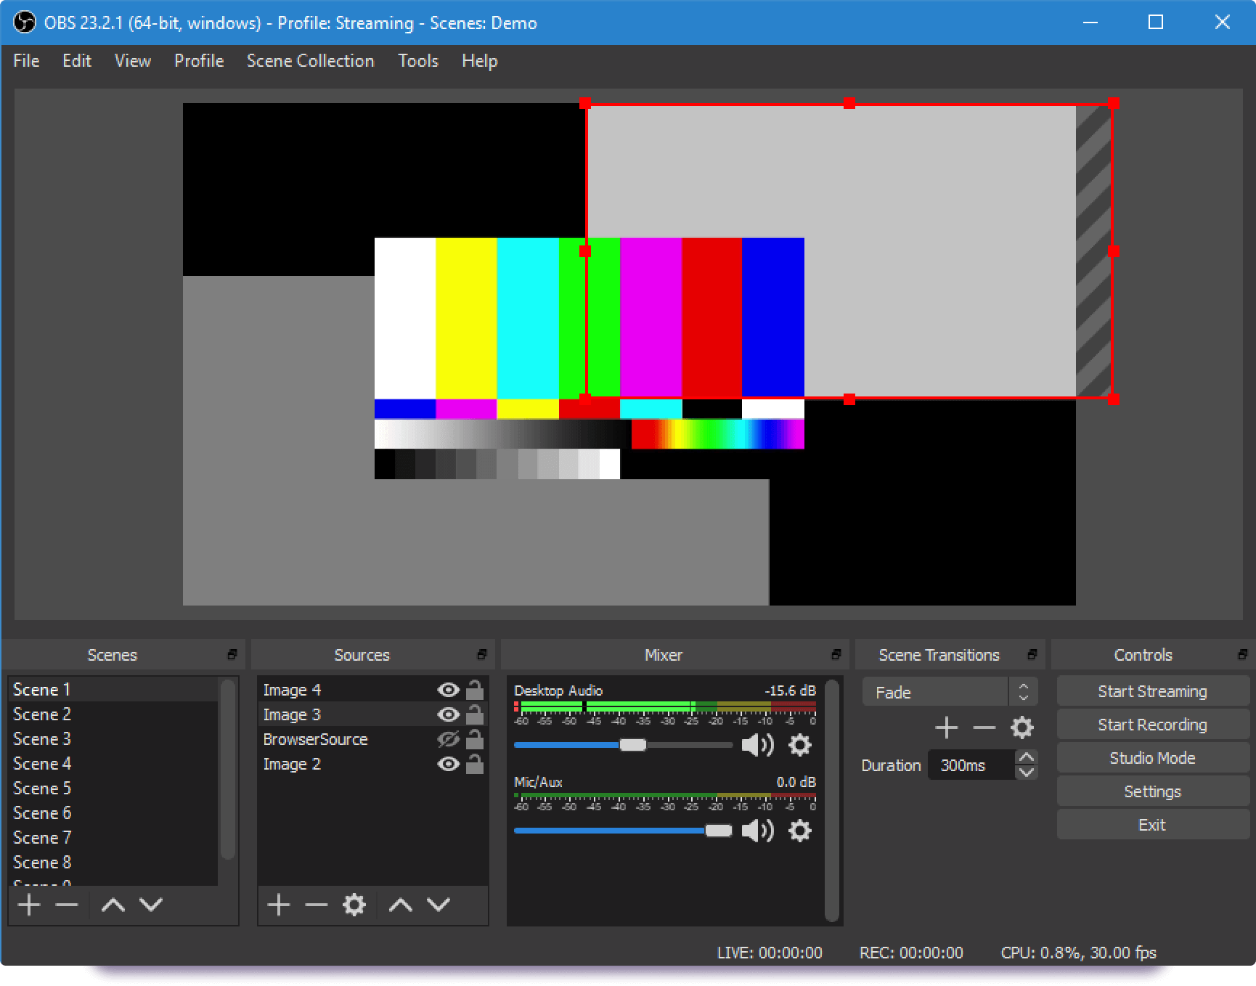Open the Scene Collection menu
1256x986 pixels.
click(x=310, y=61)
